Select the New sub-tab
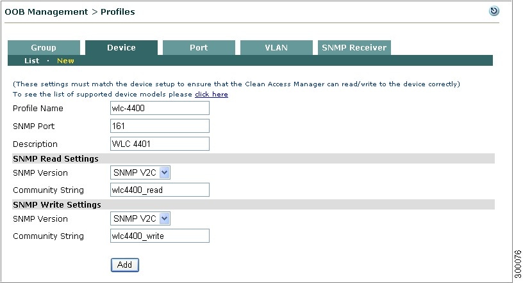Screen dimensions: 523x283 [x=65, y=61]
